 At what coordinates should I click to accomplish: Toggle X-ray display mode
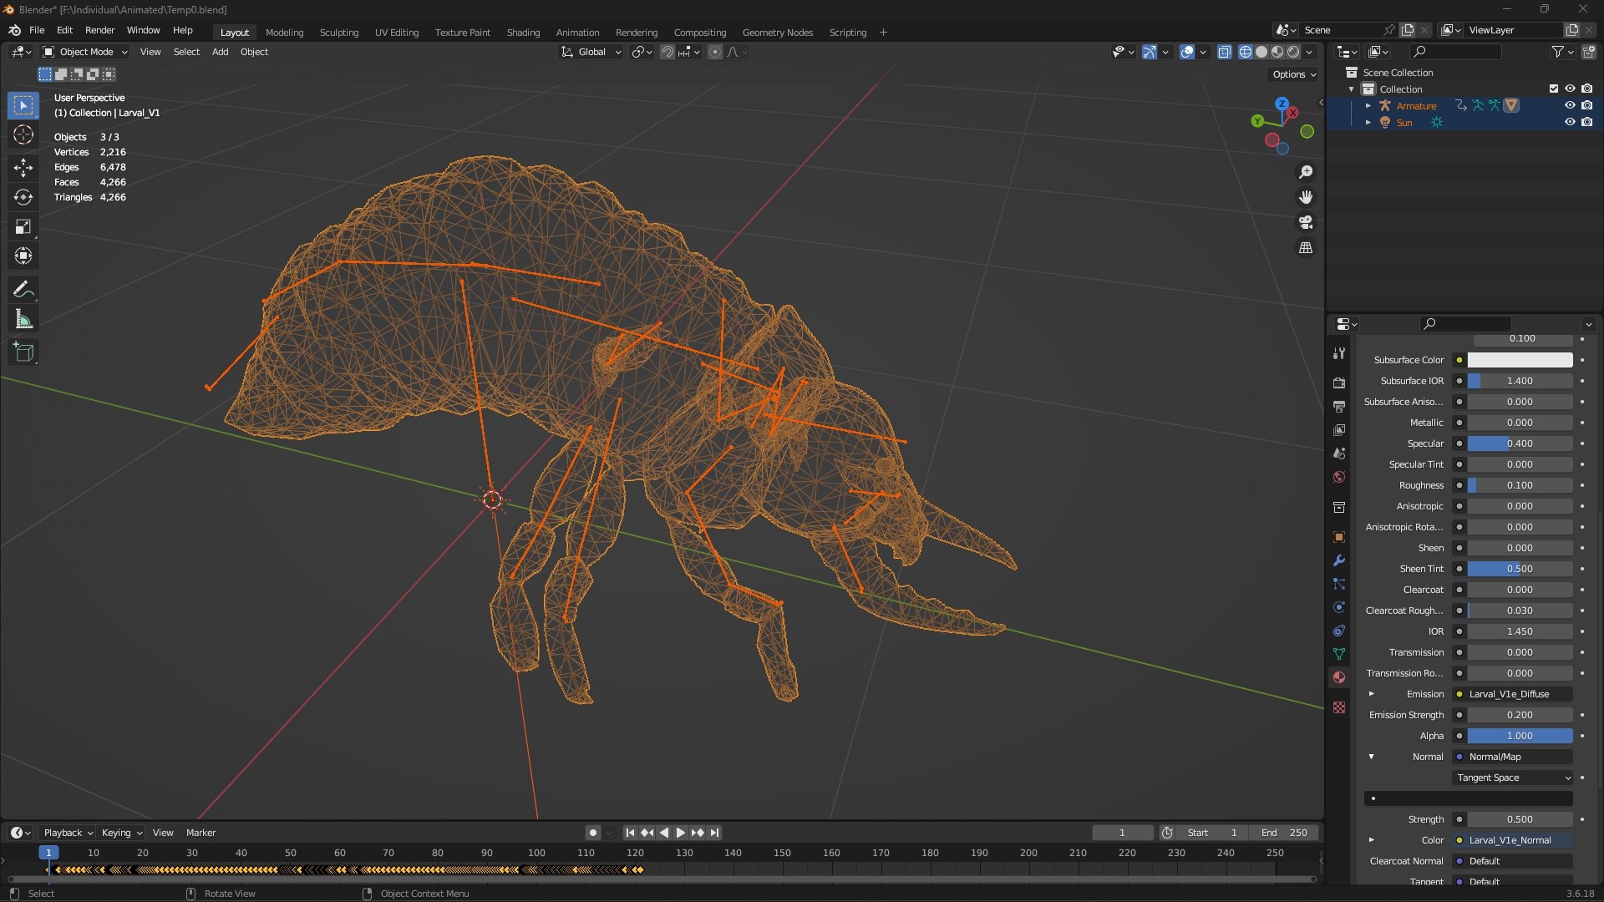click(1225, 52)
